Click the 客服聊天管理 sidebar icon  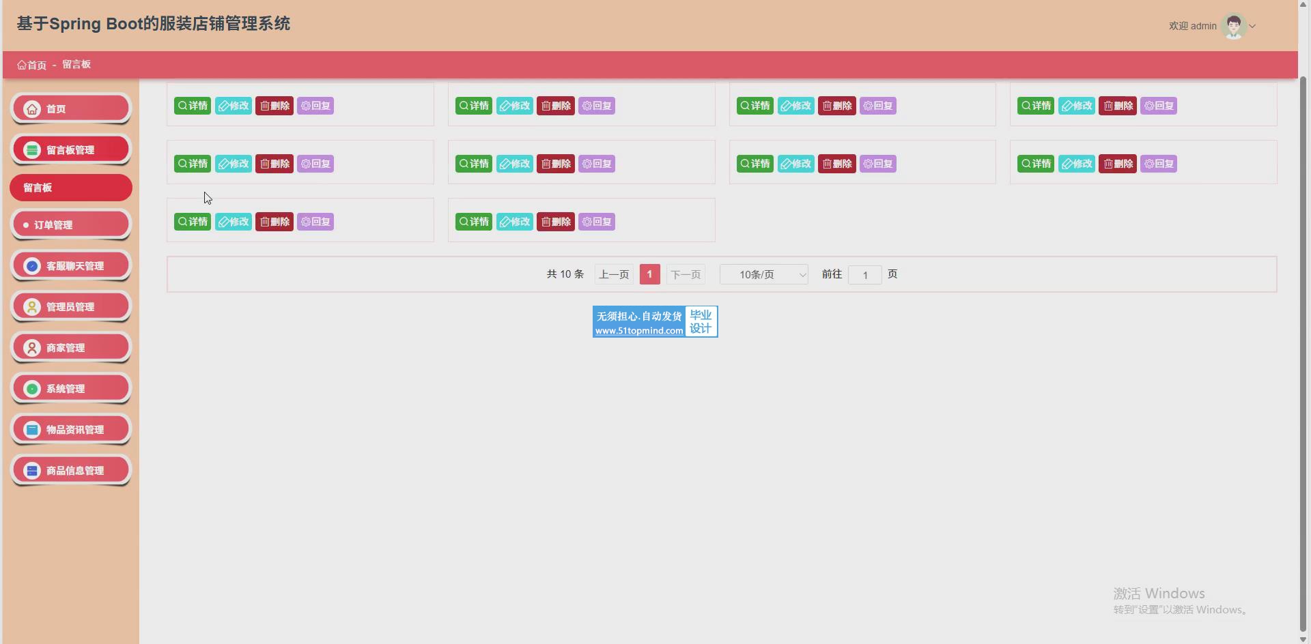coord(32,266)
